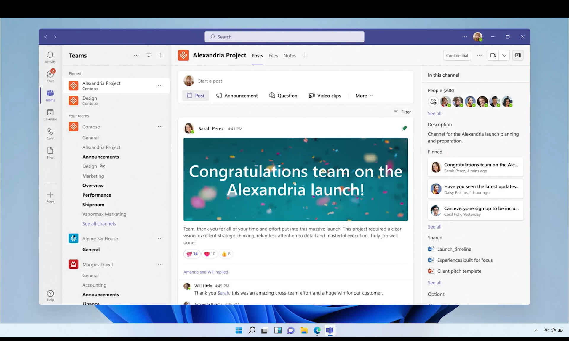
Task: Switch to the Posts tab
Action: coord(257,56)
